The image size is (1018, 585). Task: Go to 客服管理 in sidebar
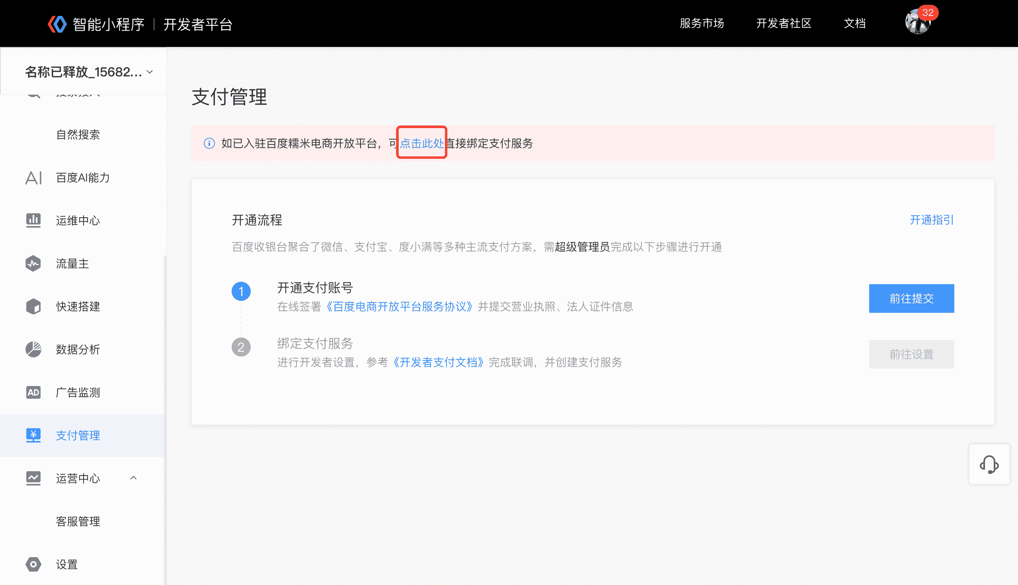click(78, 521)
